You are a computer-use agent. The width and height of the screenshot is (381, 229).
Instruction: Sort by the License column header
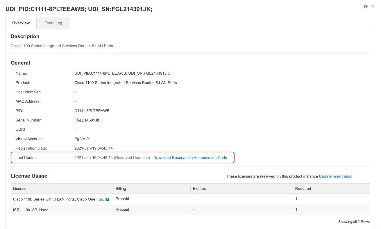[62, 189]
